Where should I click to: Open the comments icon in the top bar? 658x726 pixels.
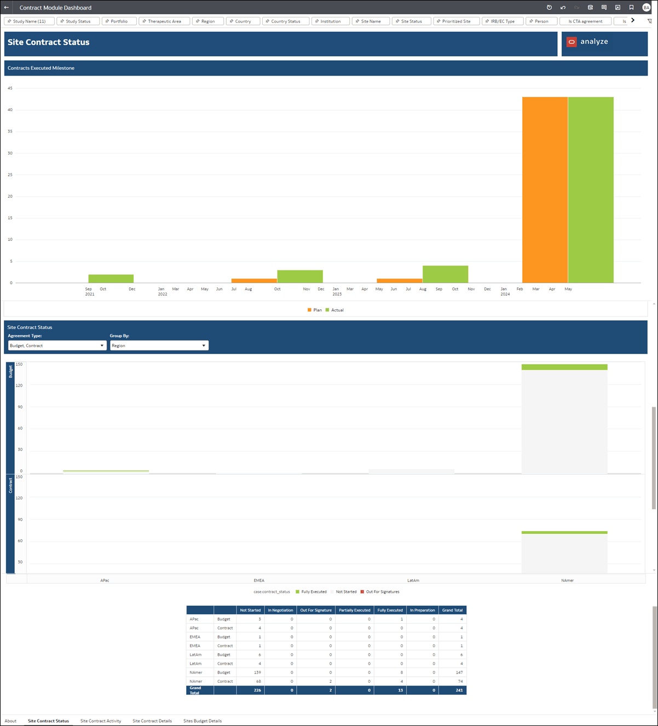point(604,8)
